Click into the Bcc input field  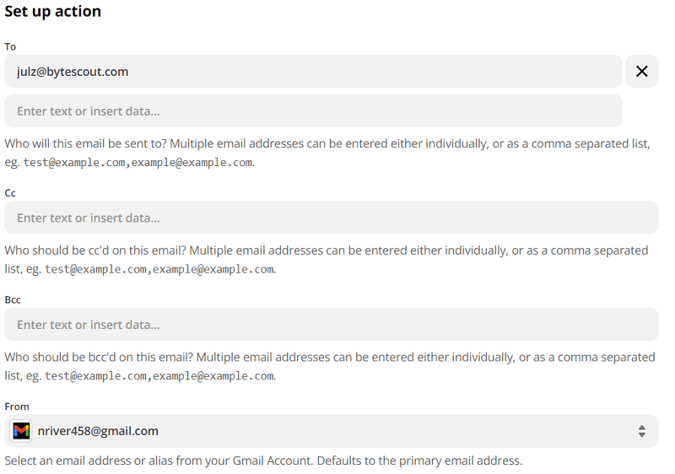pyautogui.click(x=331, y=325)
